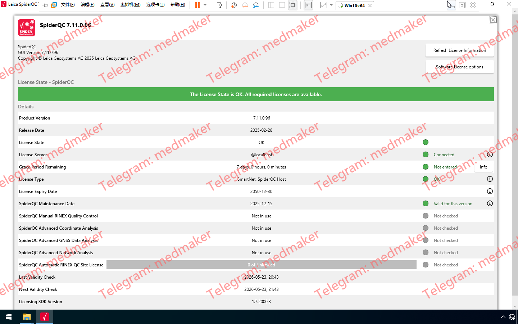This screenshot has width=518, height=324.
Task: Take a snapshot using the clock-plus icon
Action: [x=234, y=5]
